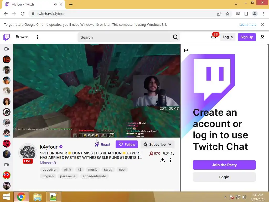Select the music tag
Image resolution: width=269 pixels, height=202 pixels.
pos(93,170)
